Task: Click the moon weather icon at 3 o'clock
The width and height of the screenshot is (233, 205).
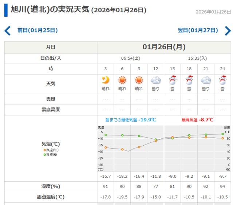Action: [105, 80]
